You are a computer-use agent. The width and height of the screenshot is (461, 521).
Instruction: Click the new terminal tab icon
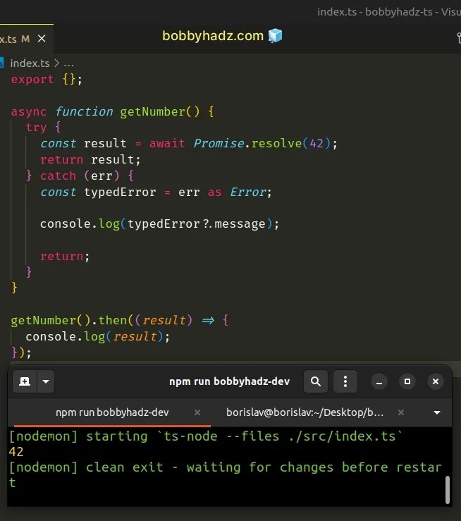tap(25, 381)
